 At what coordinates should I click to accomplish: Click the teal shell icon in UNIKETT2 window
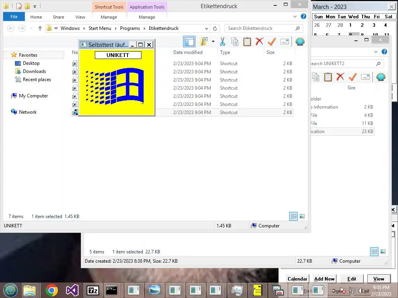coord(381,77)
